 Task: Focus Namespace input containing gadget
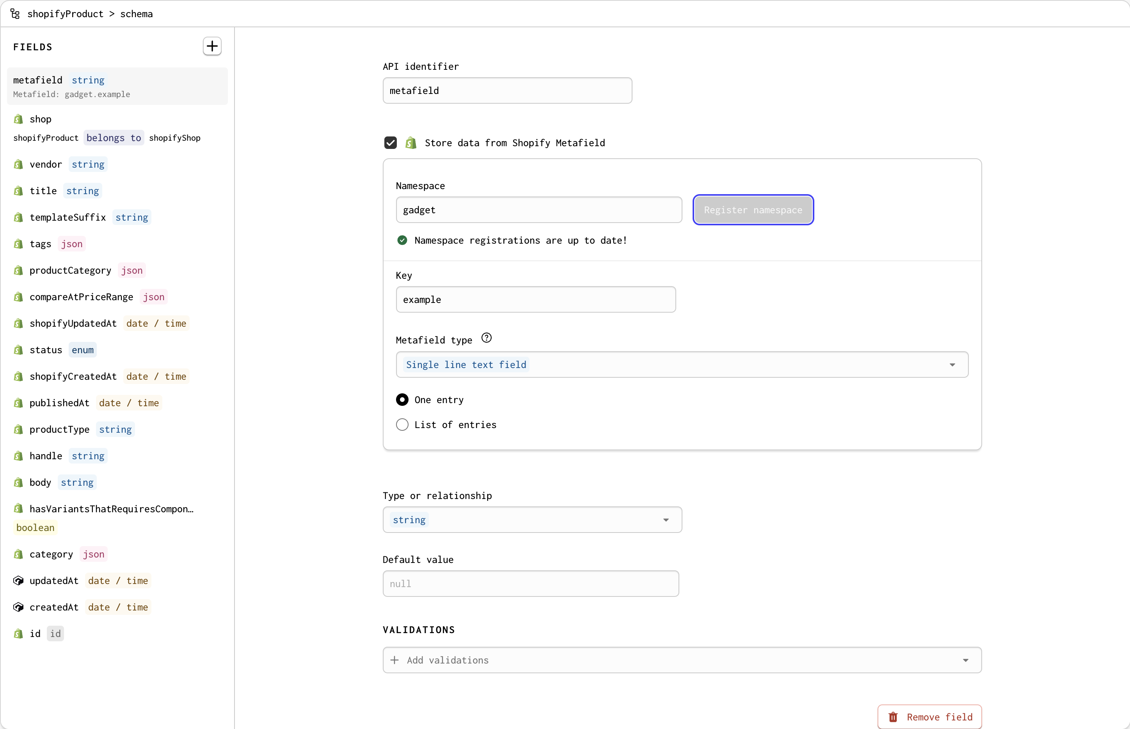click(x=539, y=210)
